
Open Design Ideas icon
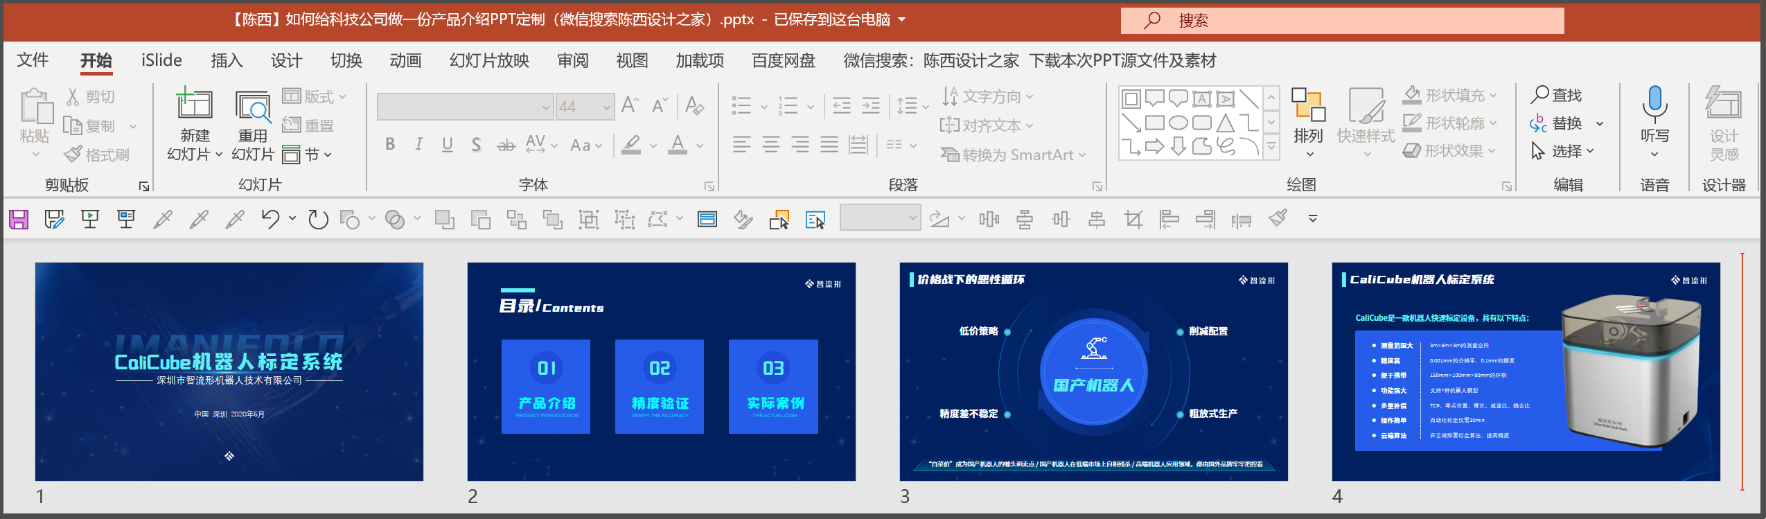coord(1723,103)
